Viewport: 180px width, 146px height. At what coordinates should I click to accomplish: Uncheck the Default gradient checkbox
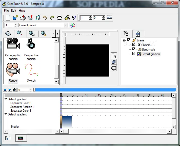pyautogui.click(x=134, y=54)
